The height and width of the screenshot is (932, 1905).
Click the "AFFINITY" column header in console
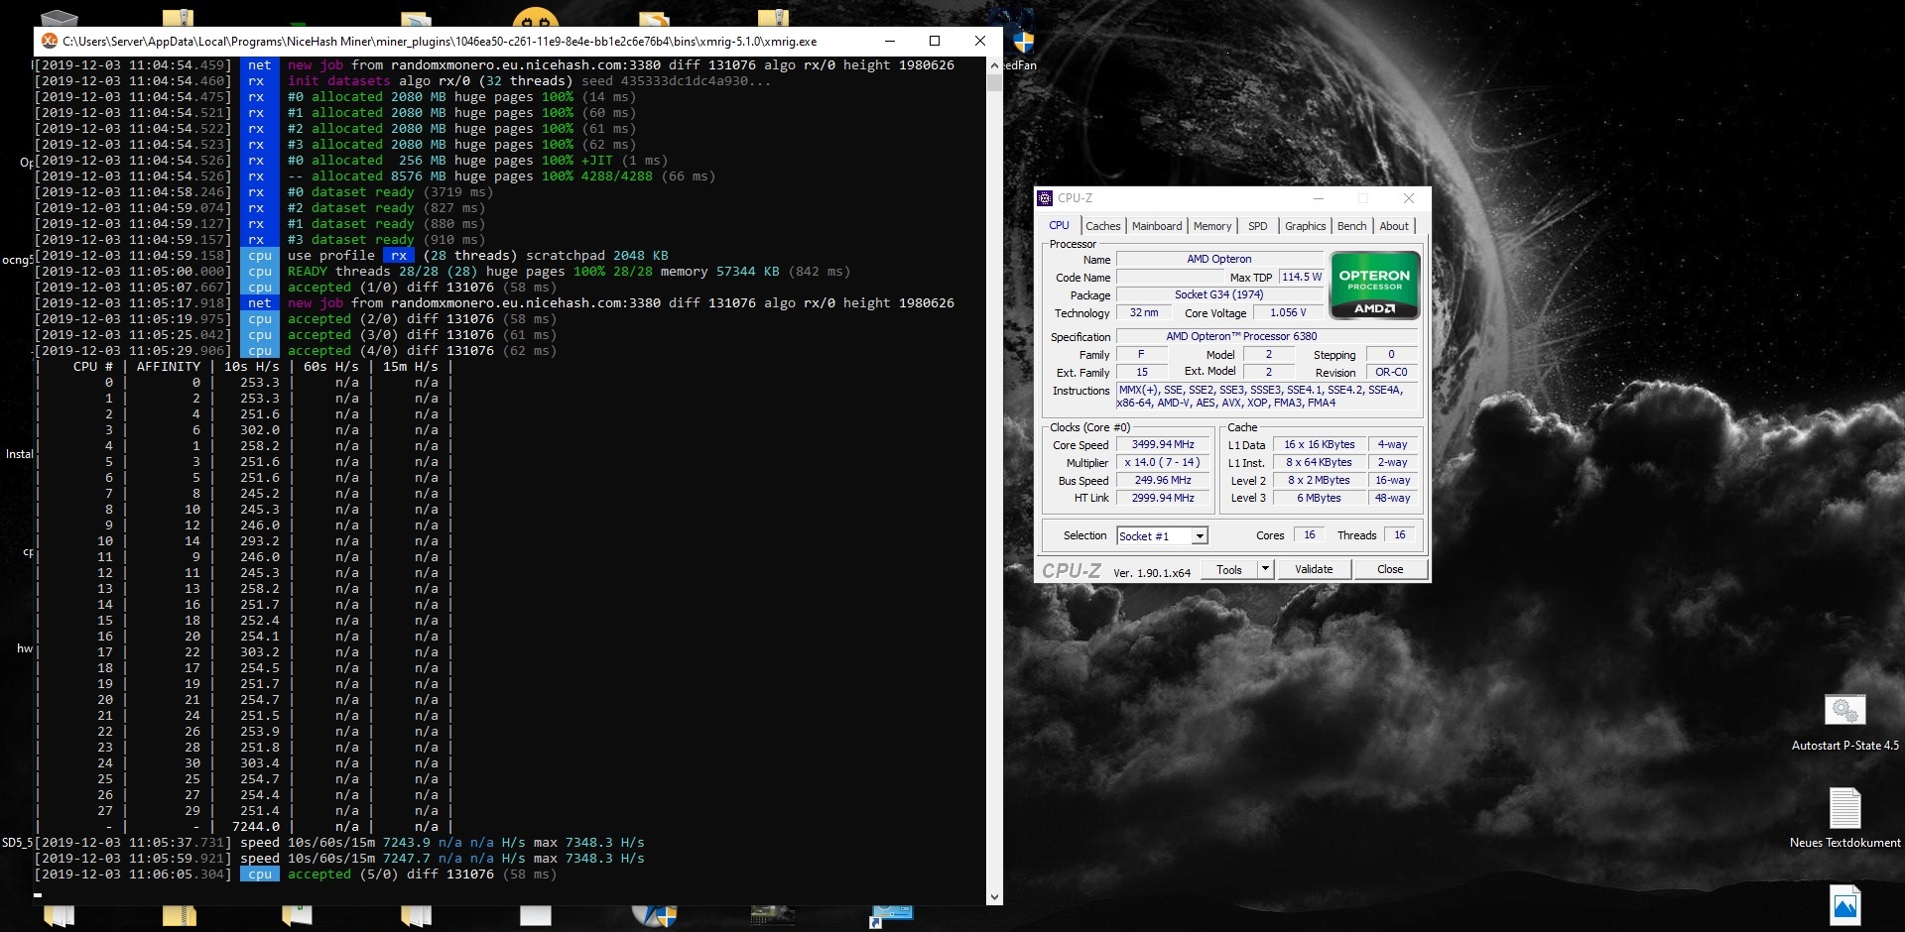click(169, 366)
